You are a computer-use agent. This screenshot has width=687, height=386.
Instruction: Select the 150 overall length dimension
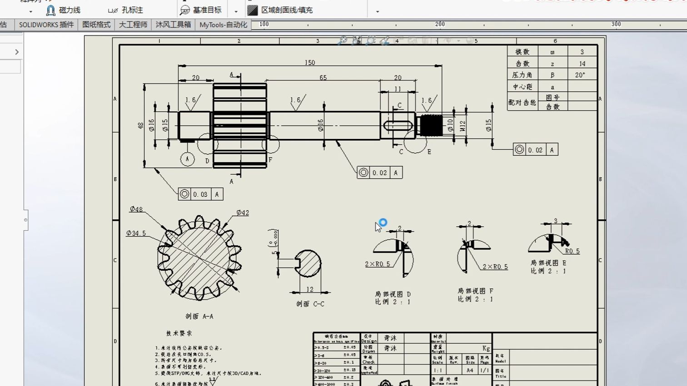point(310,63)
